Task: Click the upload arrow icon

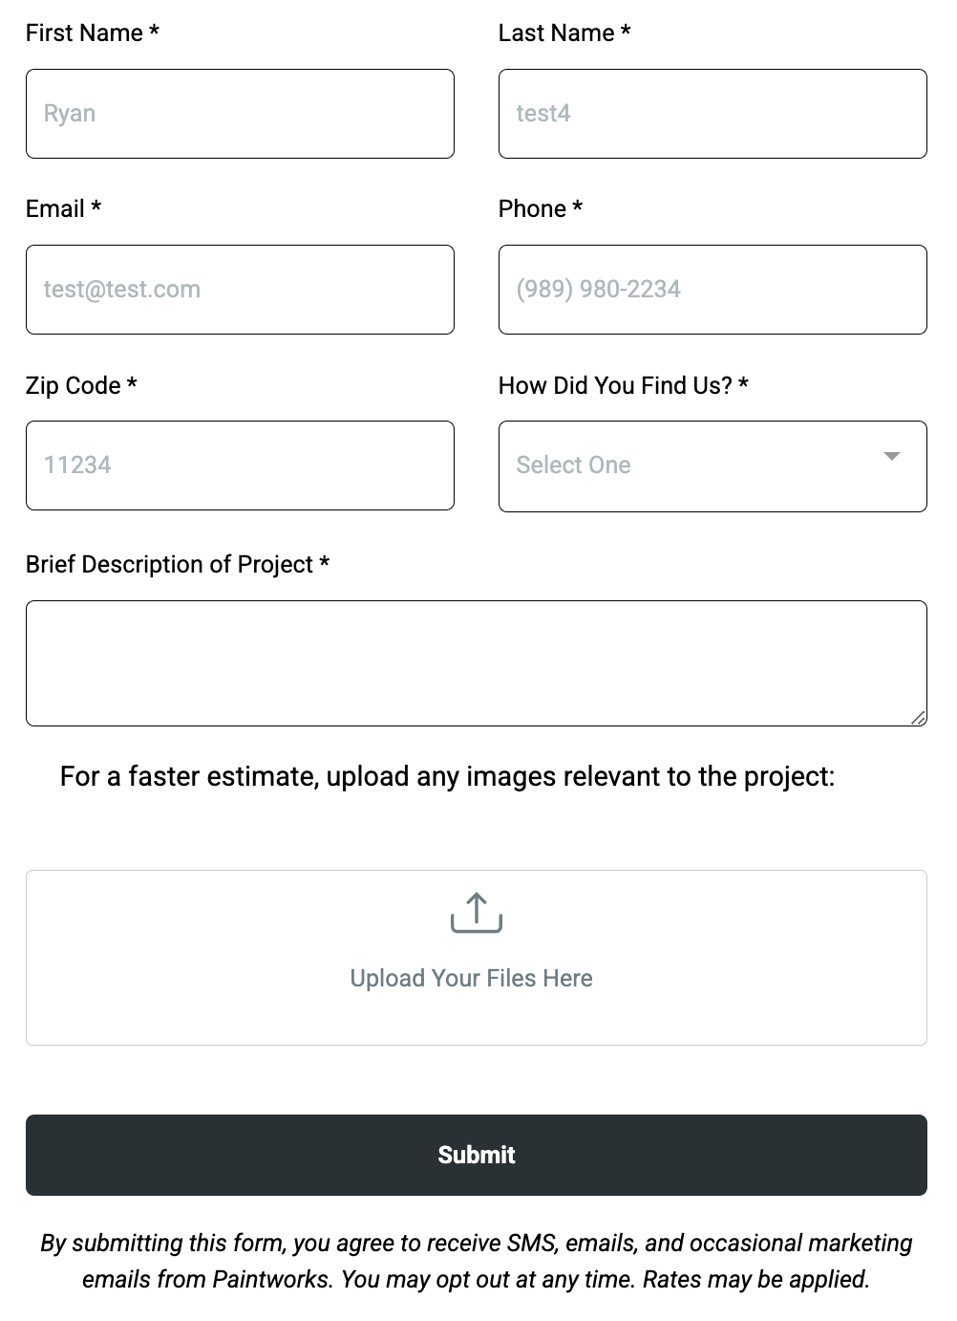Action: click(475, 914)
